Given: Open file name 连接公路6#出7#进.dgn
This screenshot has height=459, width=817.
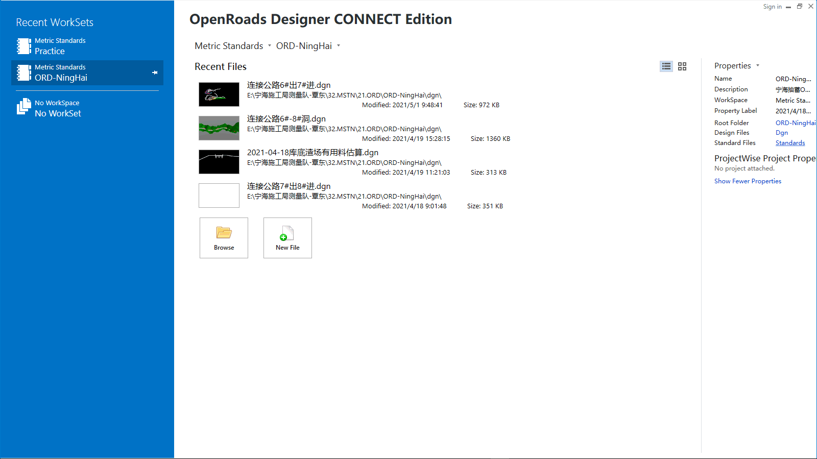Looking at the screenshot, I should 289,85.
